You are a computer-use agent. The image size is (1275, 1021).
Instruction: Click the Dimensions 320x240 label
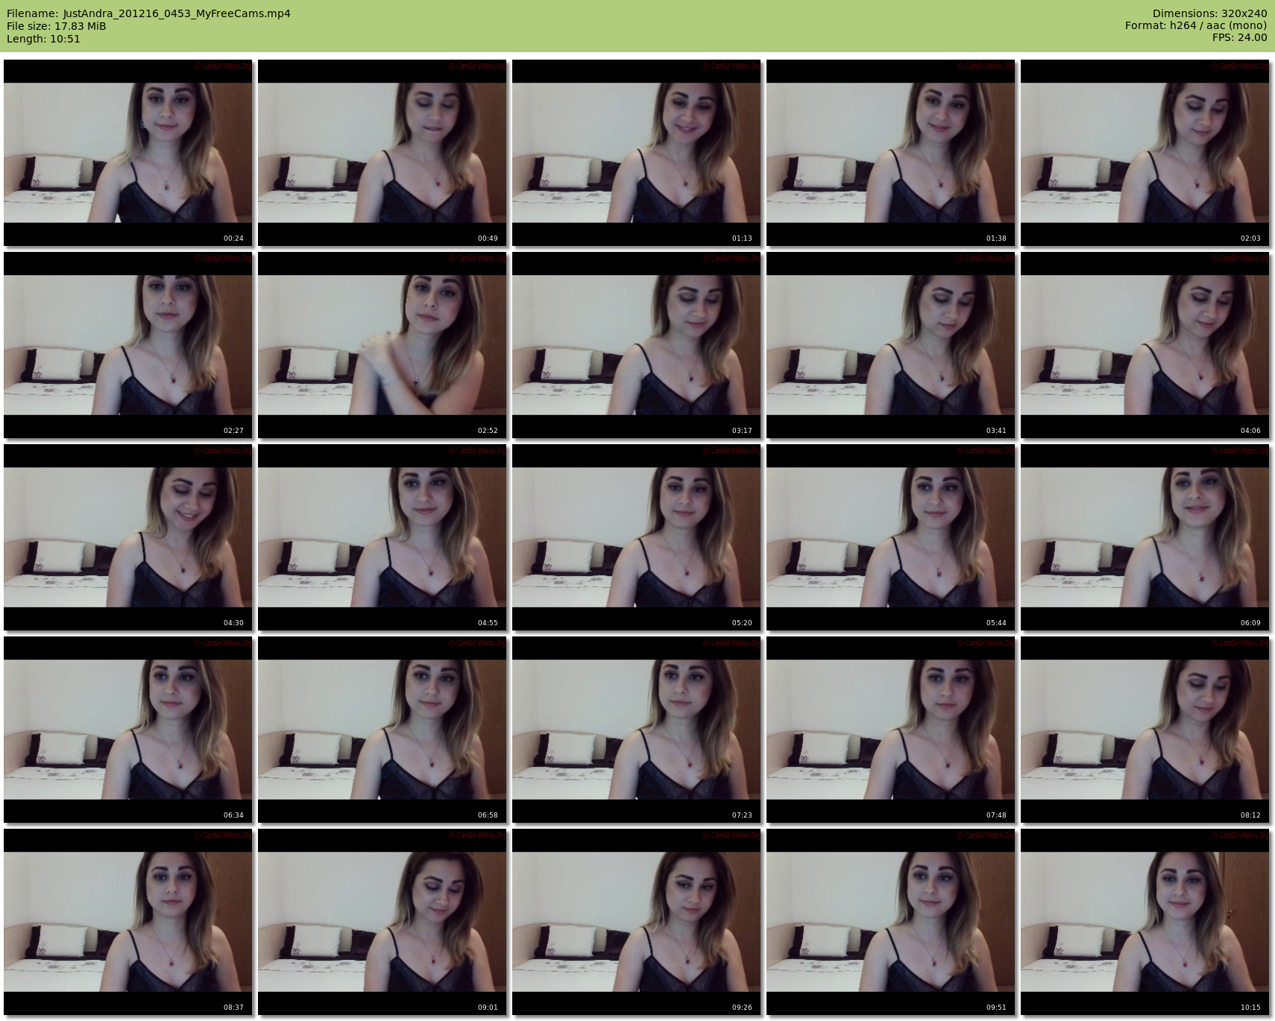pyautogui.click(x=1209, y=13)
